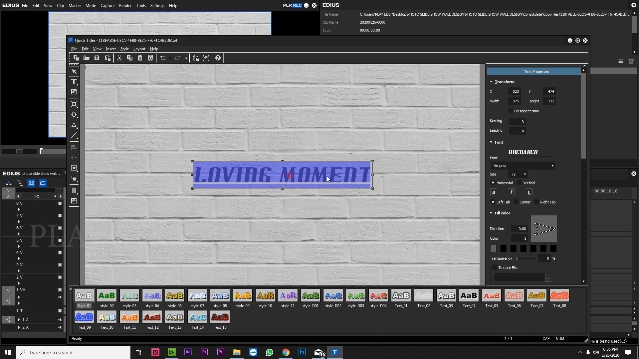Open the EDIUS Render menu
Image resolution: width=639 pixels, height=359 pixels.
(125, 6)
